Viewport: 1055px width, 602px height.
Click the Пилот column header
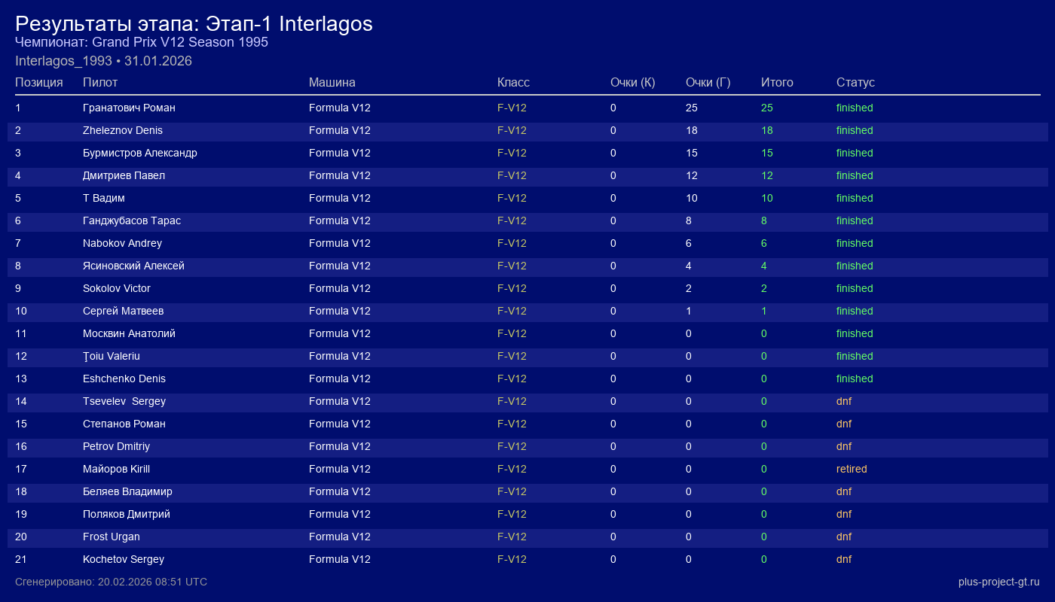(100, 82)
